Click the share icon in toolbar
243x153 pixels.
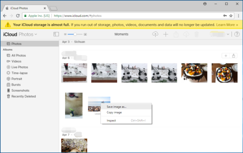[176, 34]
